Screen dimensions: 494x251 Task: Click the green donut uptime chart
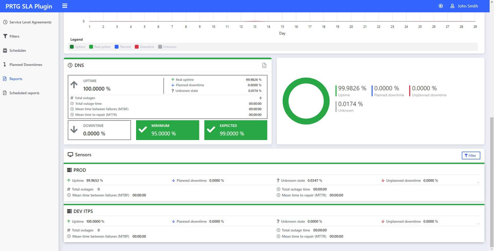click(x=306, y=101)
